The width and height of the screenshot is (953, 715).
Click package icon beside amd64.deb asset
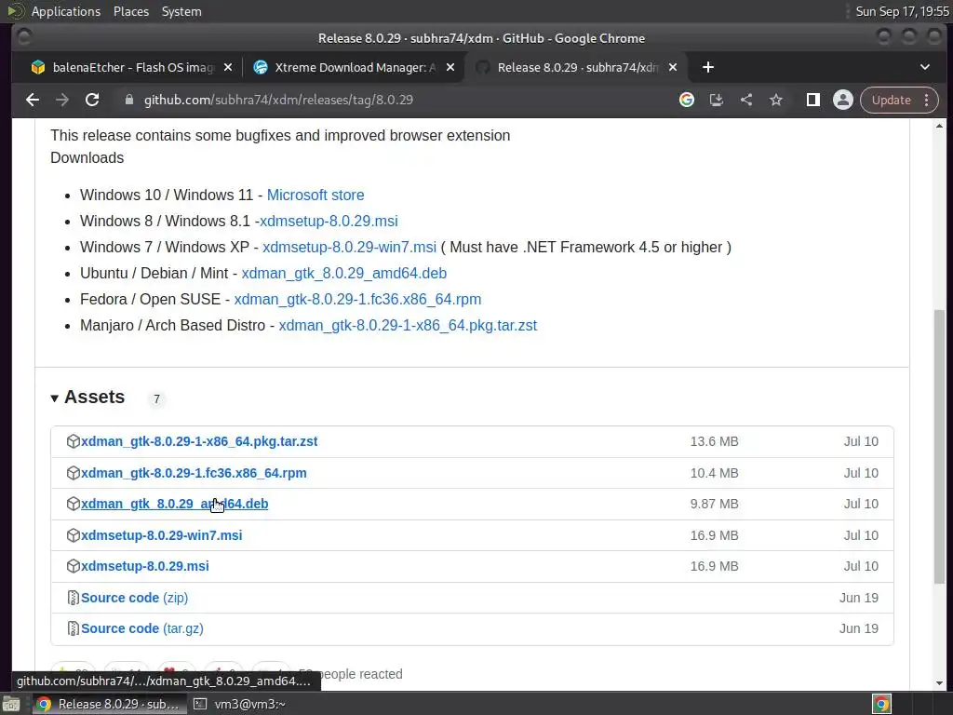[73, 504]
